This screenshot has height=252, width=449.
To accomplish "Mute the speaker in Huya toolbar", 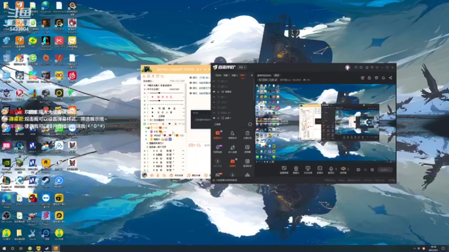I will (343, 170).
